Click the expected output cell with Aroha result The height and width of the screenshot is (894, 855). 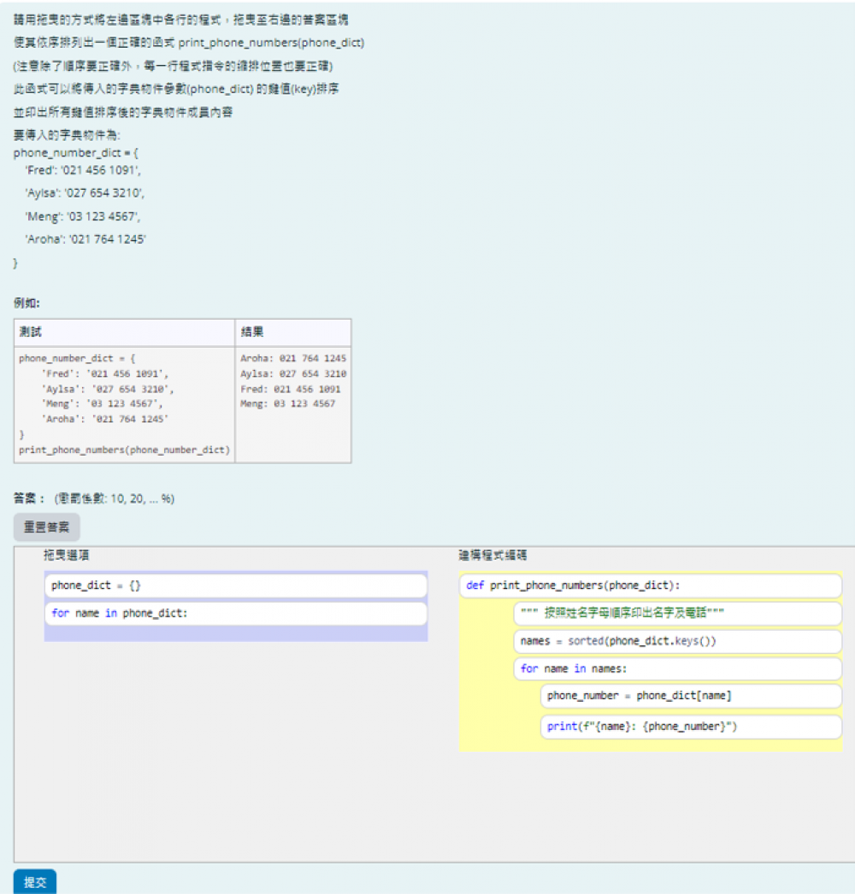(x=292, y=381)
